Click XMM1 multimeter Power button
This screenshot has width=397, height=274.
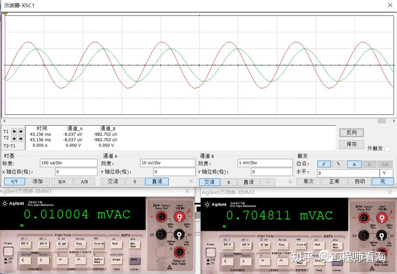point(8,252)
